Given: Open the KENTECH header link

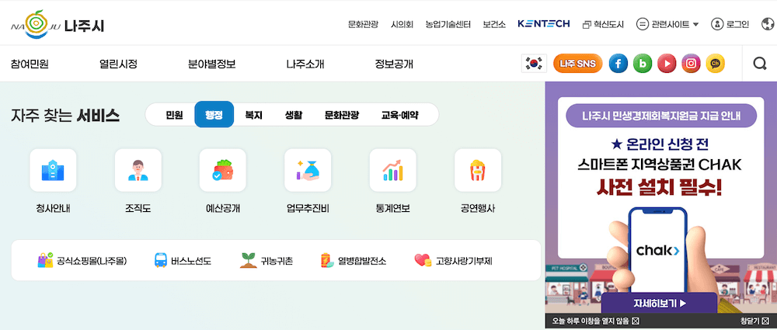Looking at the screenshot, I should click(x=544, y=24).
